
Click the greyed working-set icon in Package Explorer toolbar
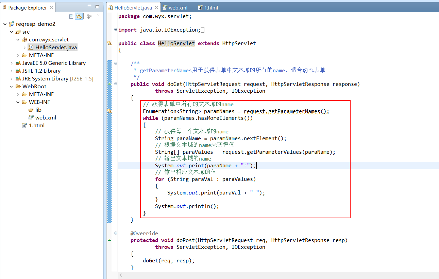click(89, 16)
